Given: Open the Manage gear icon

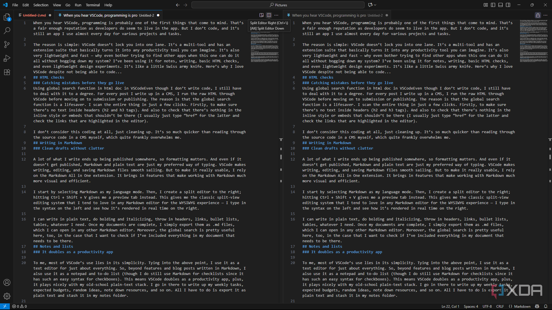Looking at the screenshot, I should [7, 296].
